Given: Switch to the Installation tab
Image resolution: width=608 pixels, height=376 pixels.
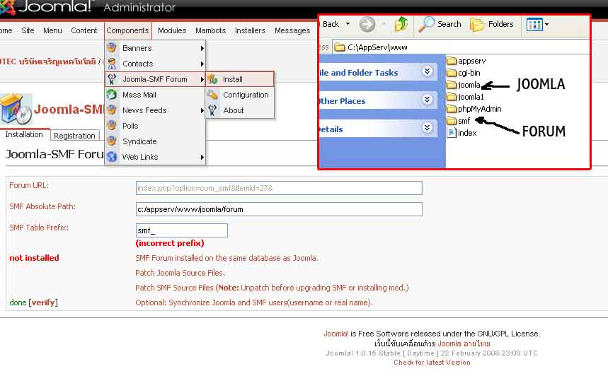Looking at the screenshot, I should 24,134.
